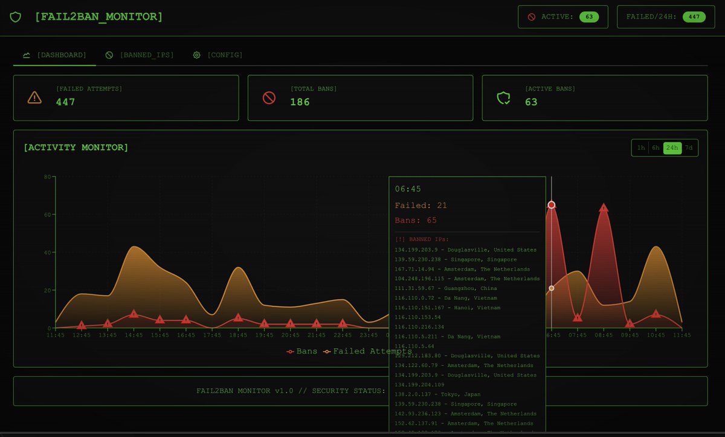Click the ban alert marker at 07:45

pyautogui.click(x=578, y=317)
